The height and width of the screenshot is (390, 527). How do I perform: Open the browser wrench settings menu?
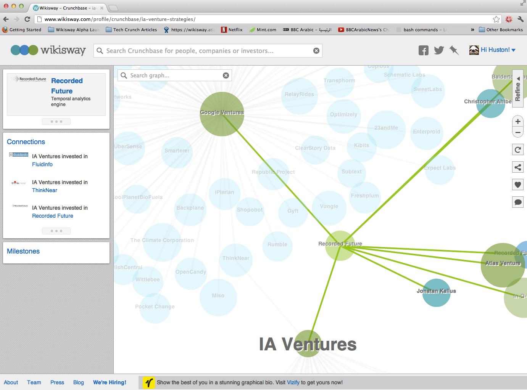tap(521, 19)
